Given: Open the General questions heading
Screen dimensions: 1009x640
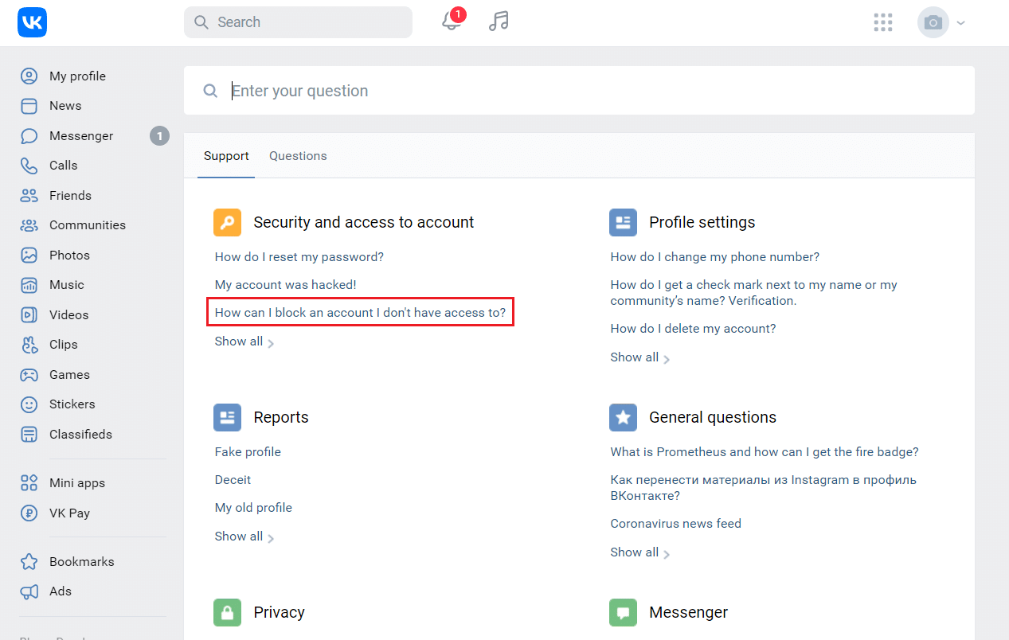Looking at the screenshot, I should (x=713, y=417).
